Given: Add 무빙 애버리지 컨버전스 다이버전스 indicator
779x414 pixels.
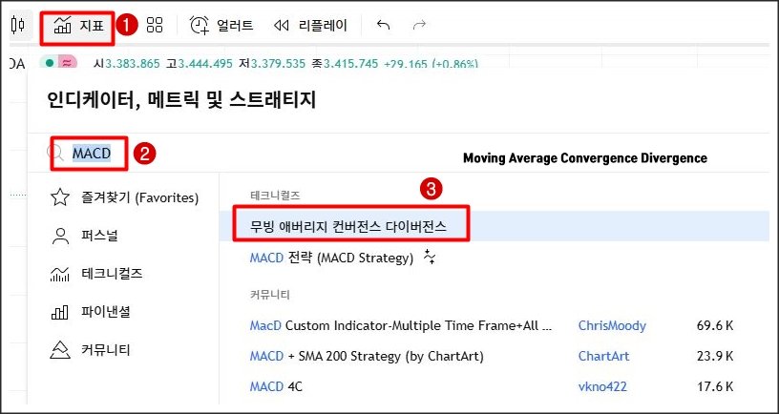Looking at the screenshot, I should click(x=495, y=227).
